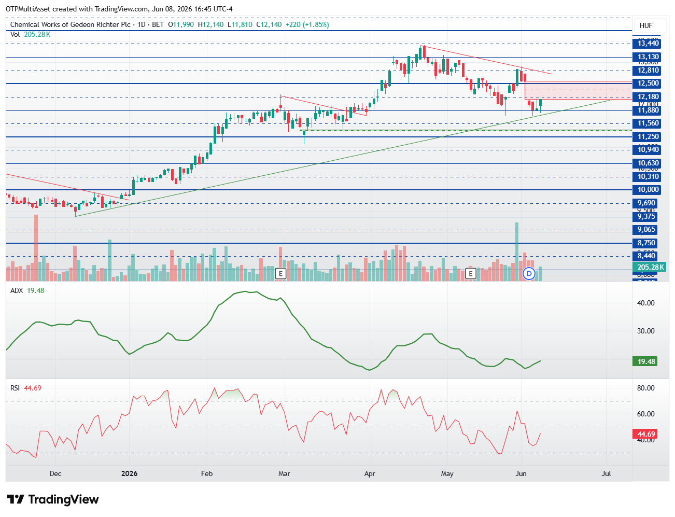The width and height of the screenshot is (675, 517).
Task: Click the 2026 label on time axis
Action: 129,473
